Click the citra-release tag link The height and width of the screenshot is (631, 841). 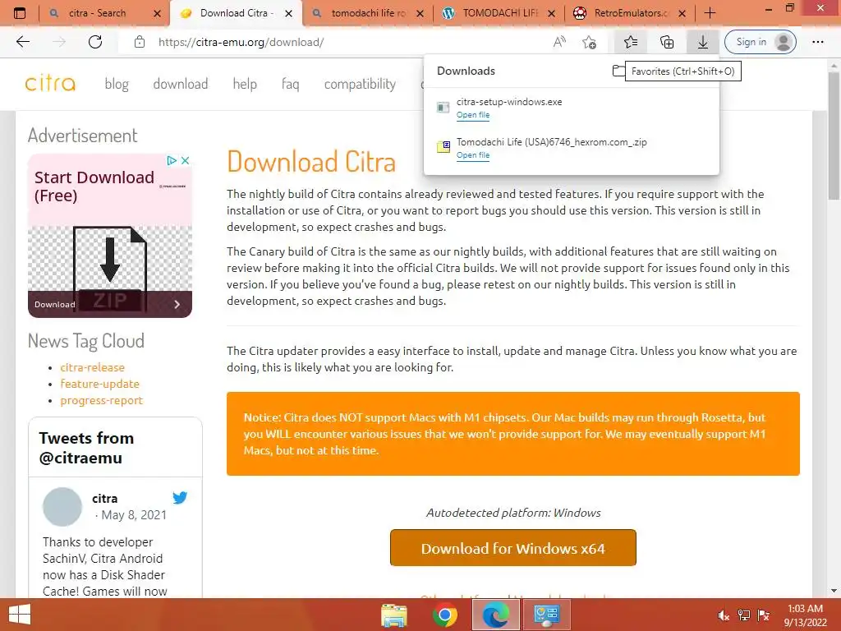(92, 367)
